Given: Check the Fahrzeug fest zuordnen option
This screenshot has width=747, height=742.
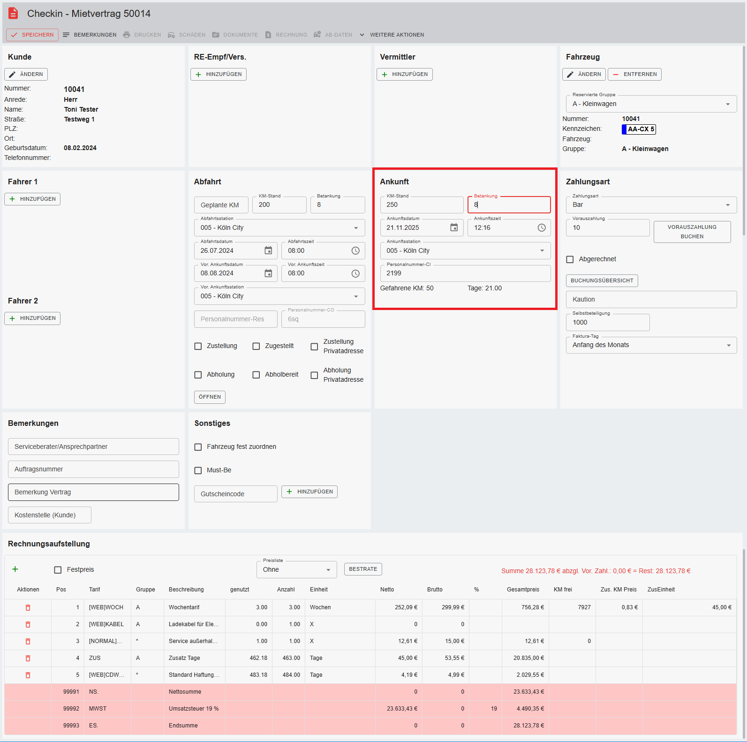Looking at the screenshot, I should 198,447.
